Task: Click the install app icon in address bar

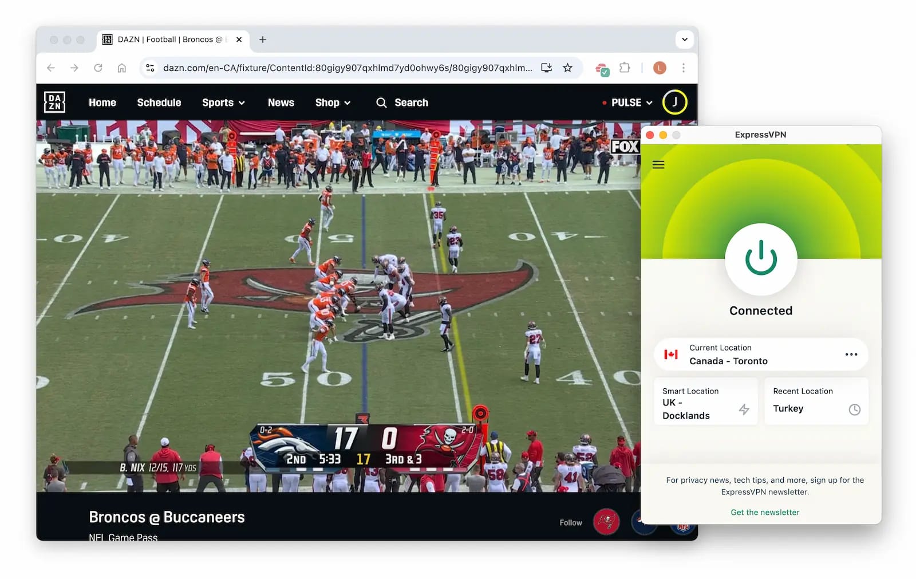Action: click(547, 68)
